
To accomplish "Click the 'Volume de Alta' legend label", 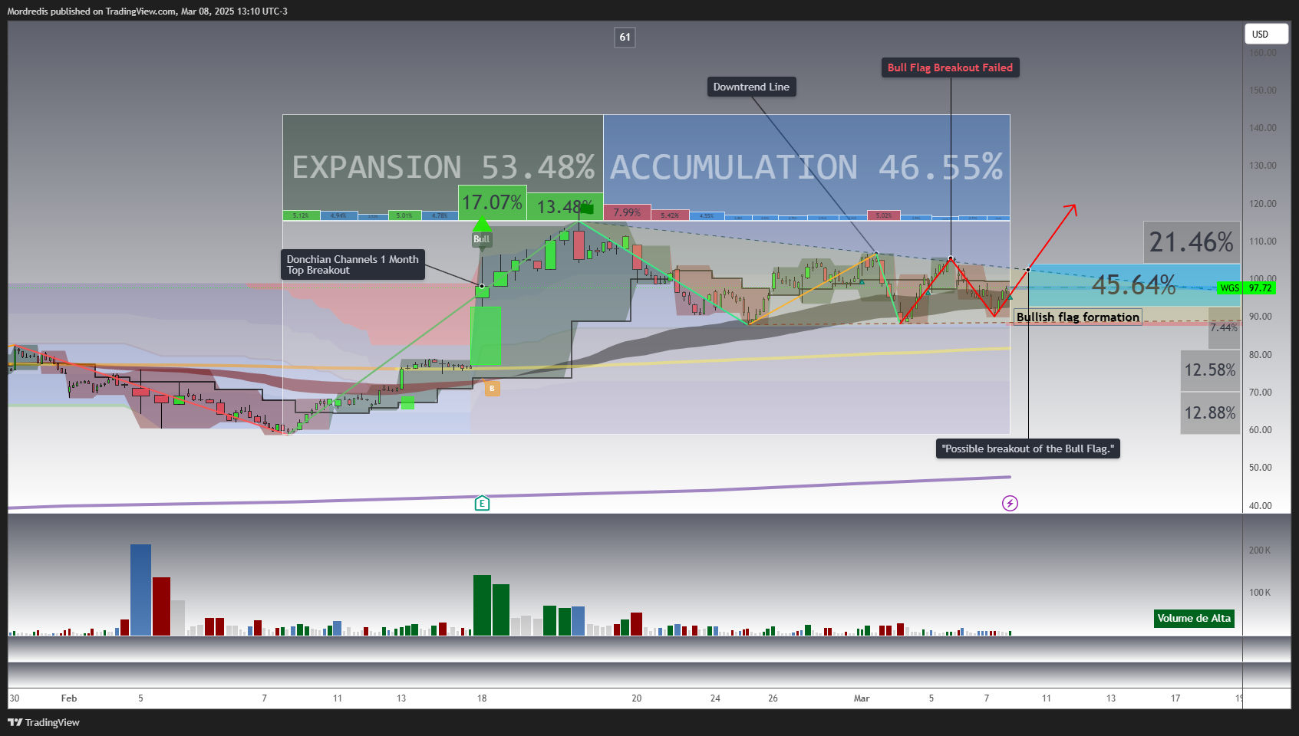I will [1194, 619].
